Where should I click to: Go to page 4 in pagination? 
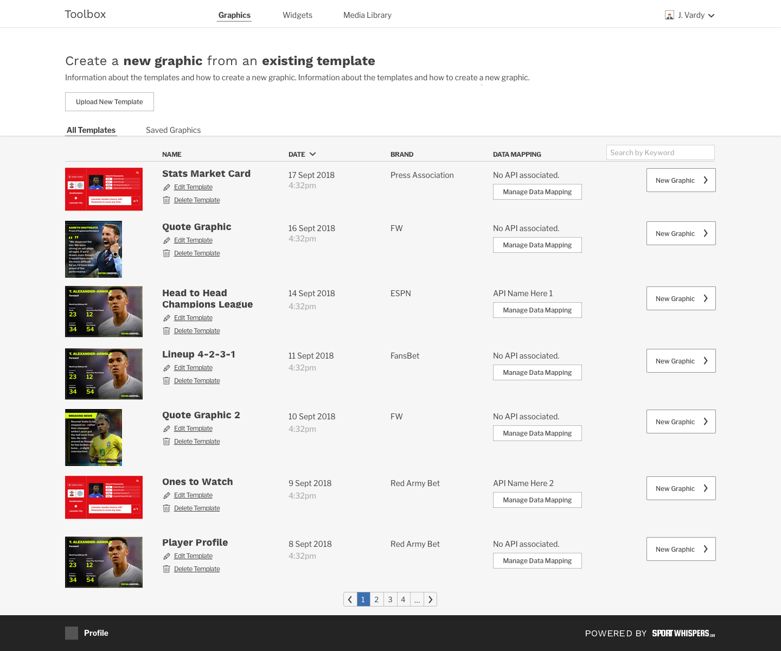403,599
